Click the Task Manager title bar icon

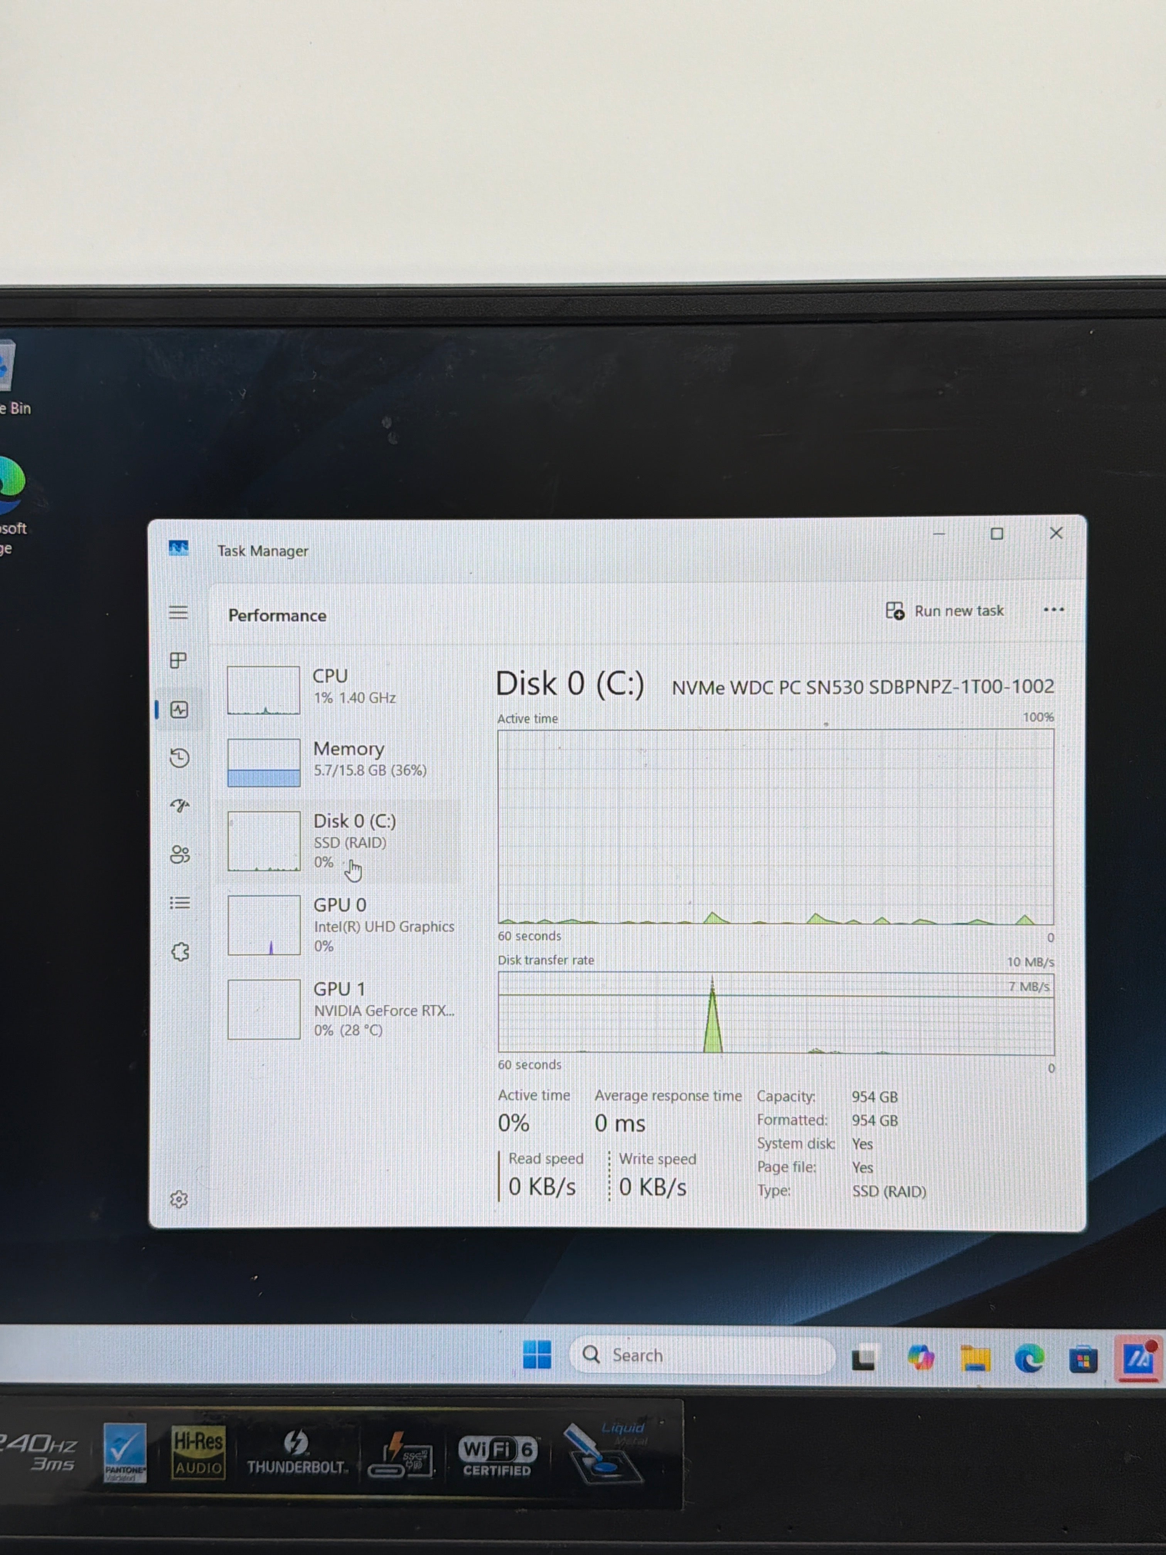pyautogui.click(x=179, y=548)
